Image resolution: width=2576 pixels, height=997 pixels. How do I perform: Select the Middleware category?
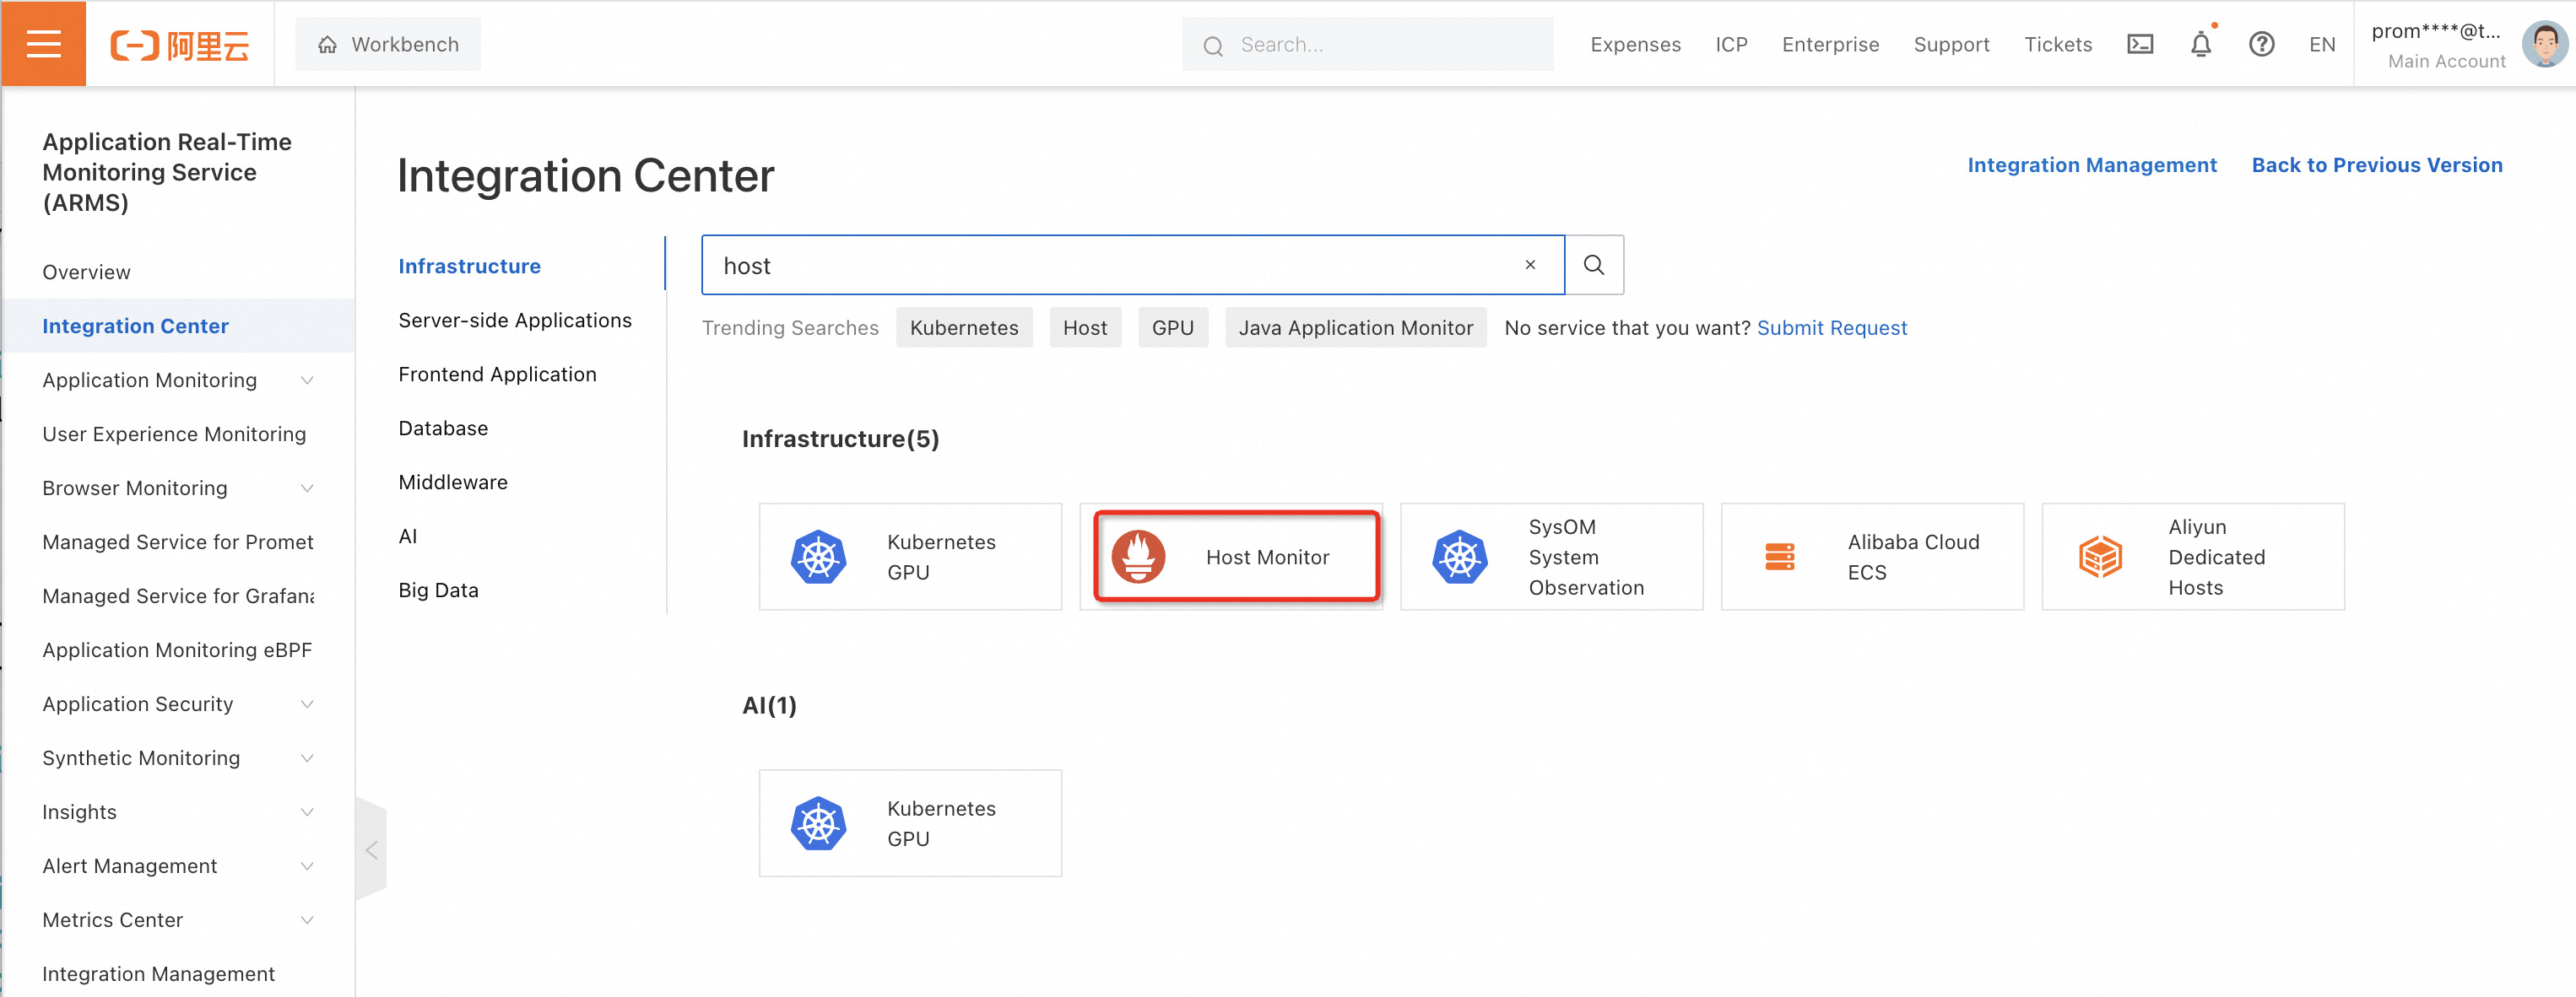(452, 482)
